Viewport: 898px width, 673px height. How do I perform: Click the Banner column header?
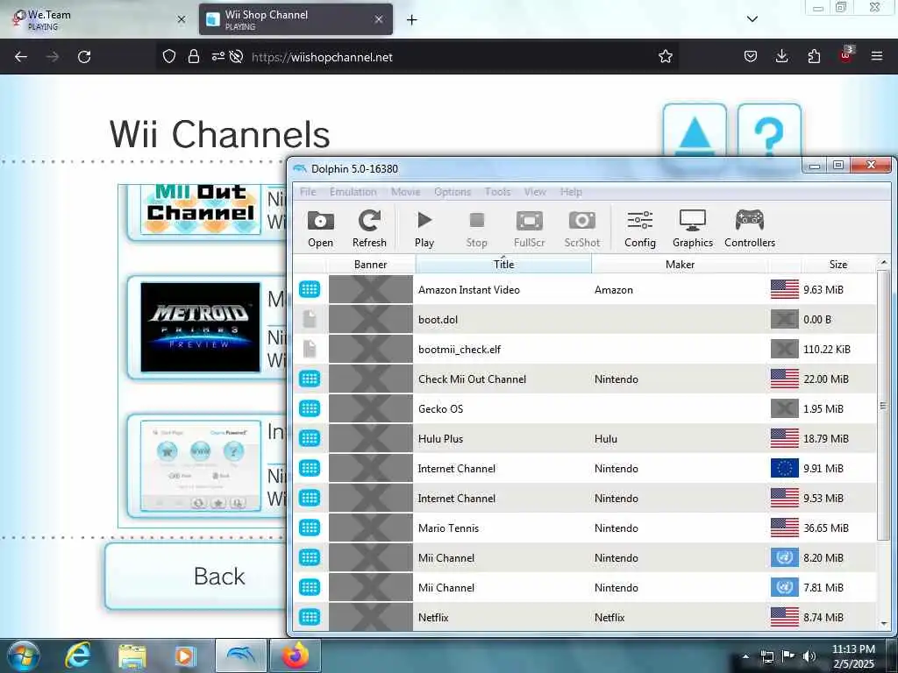371,265
